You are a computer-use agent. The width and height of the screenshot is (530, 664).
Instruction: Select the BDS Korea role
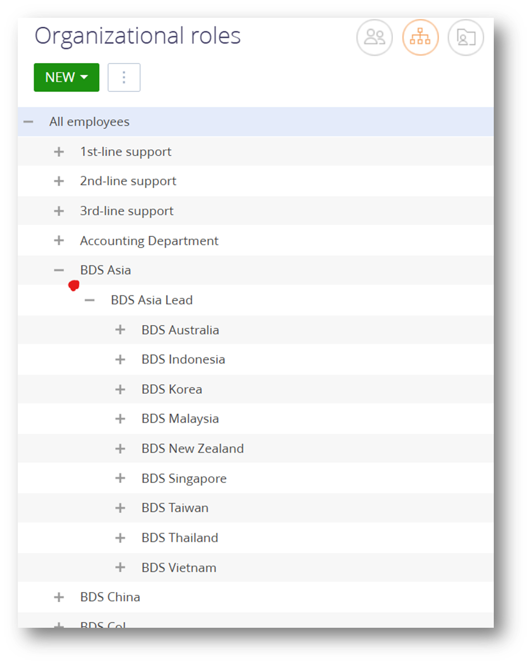pos(172,389)
